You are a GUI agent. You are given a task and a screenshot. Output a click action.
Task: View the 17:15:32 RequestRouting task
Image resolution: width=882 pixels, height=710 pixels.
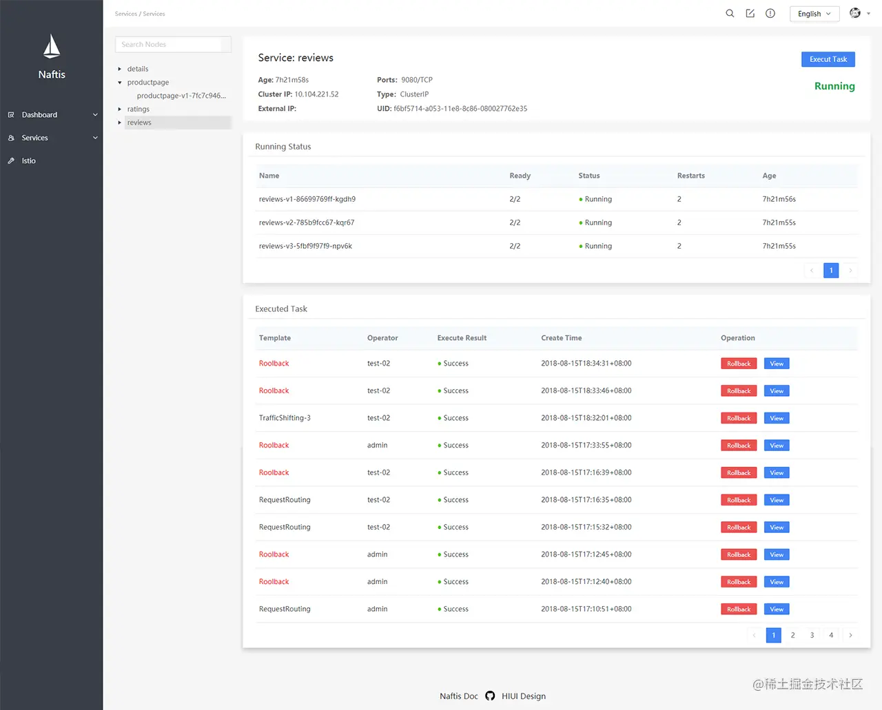(777, 528)
